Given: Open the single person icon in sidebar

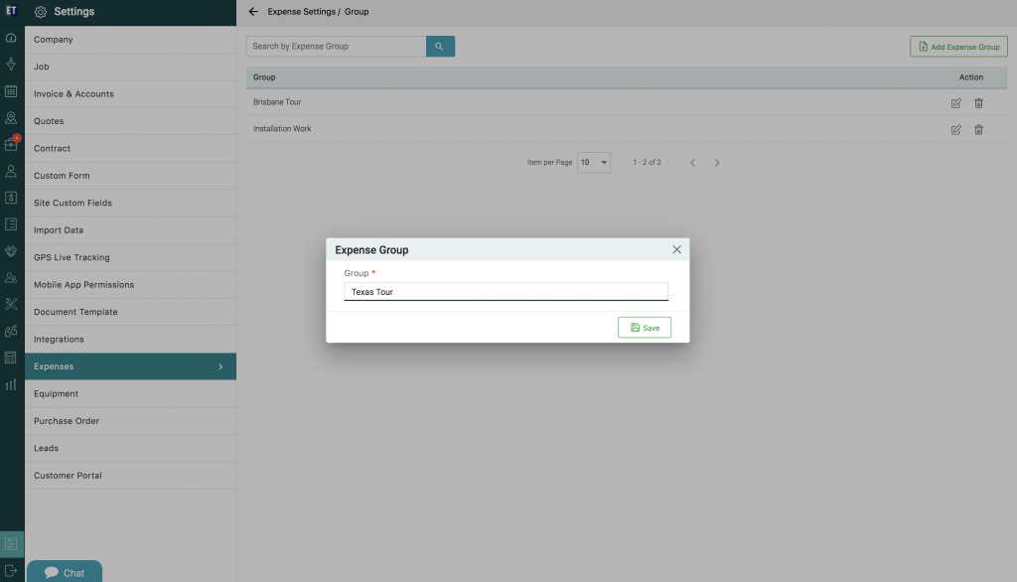Looking at the screenshot, I should (x=11, y=171).
